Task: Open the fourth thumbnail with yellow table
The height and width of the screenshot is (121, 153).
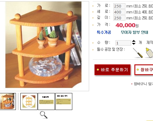Action: pos(64,101)
